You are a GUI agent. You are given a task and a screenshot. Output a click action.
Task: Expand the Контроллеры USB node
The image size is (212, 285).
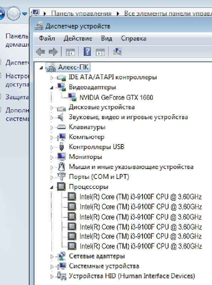point(52,147)
